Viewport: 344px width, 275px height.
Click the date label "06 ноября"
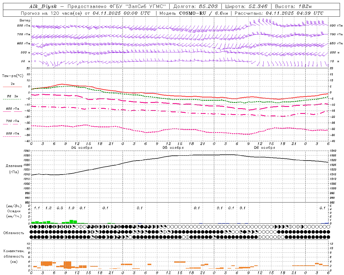(x=264, y=148)
